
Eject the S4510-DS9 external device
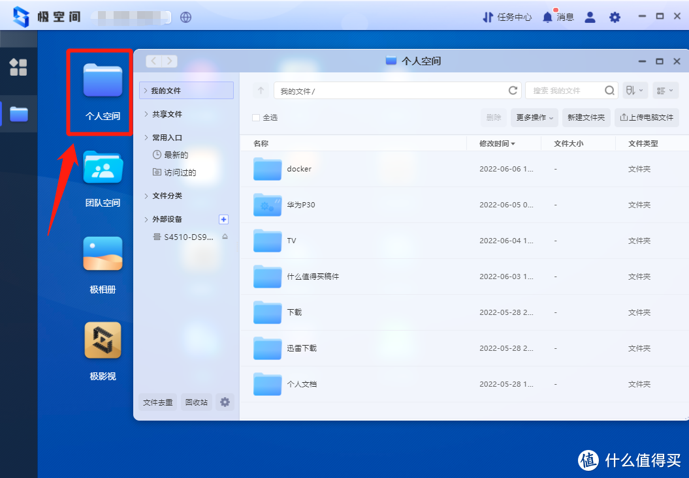[225, 237]
